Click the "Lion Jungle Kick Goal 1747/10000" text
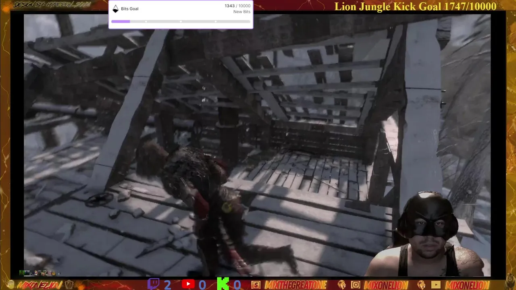This screenshot has width=516, height=290. pos(415,6)
